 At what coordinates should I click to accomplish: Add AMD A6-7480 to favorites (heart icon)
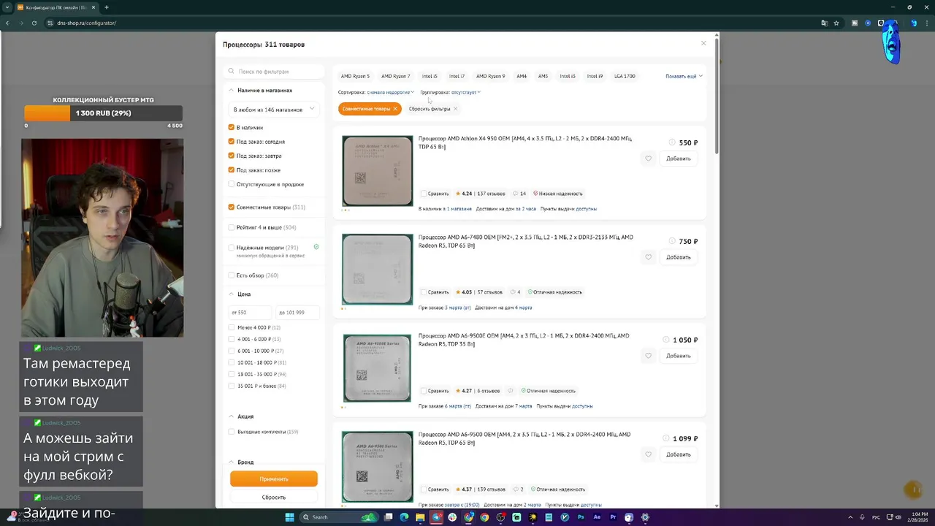(648, 257)
